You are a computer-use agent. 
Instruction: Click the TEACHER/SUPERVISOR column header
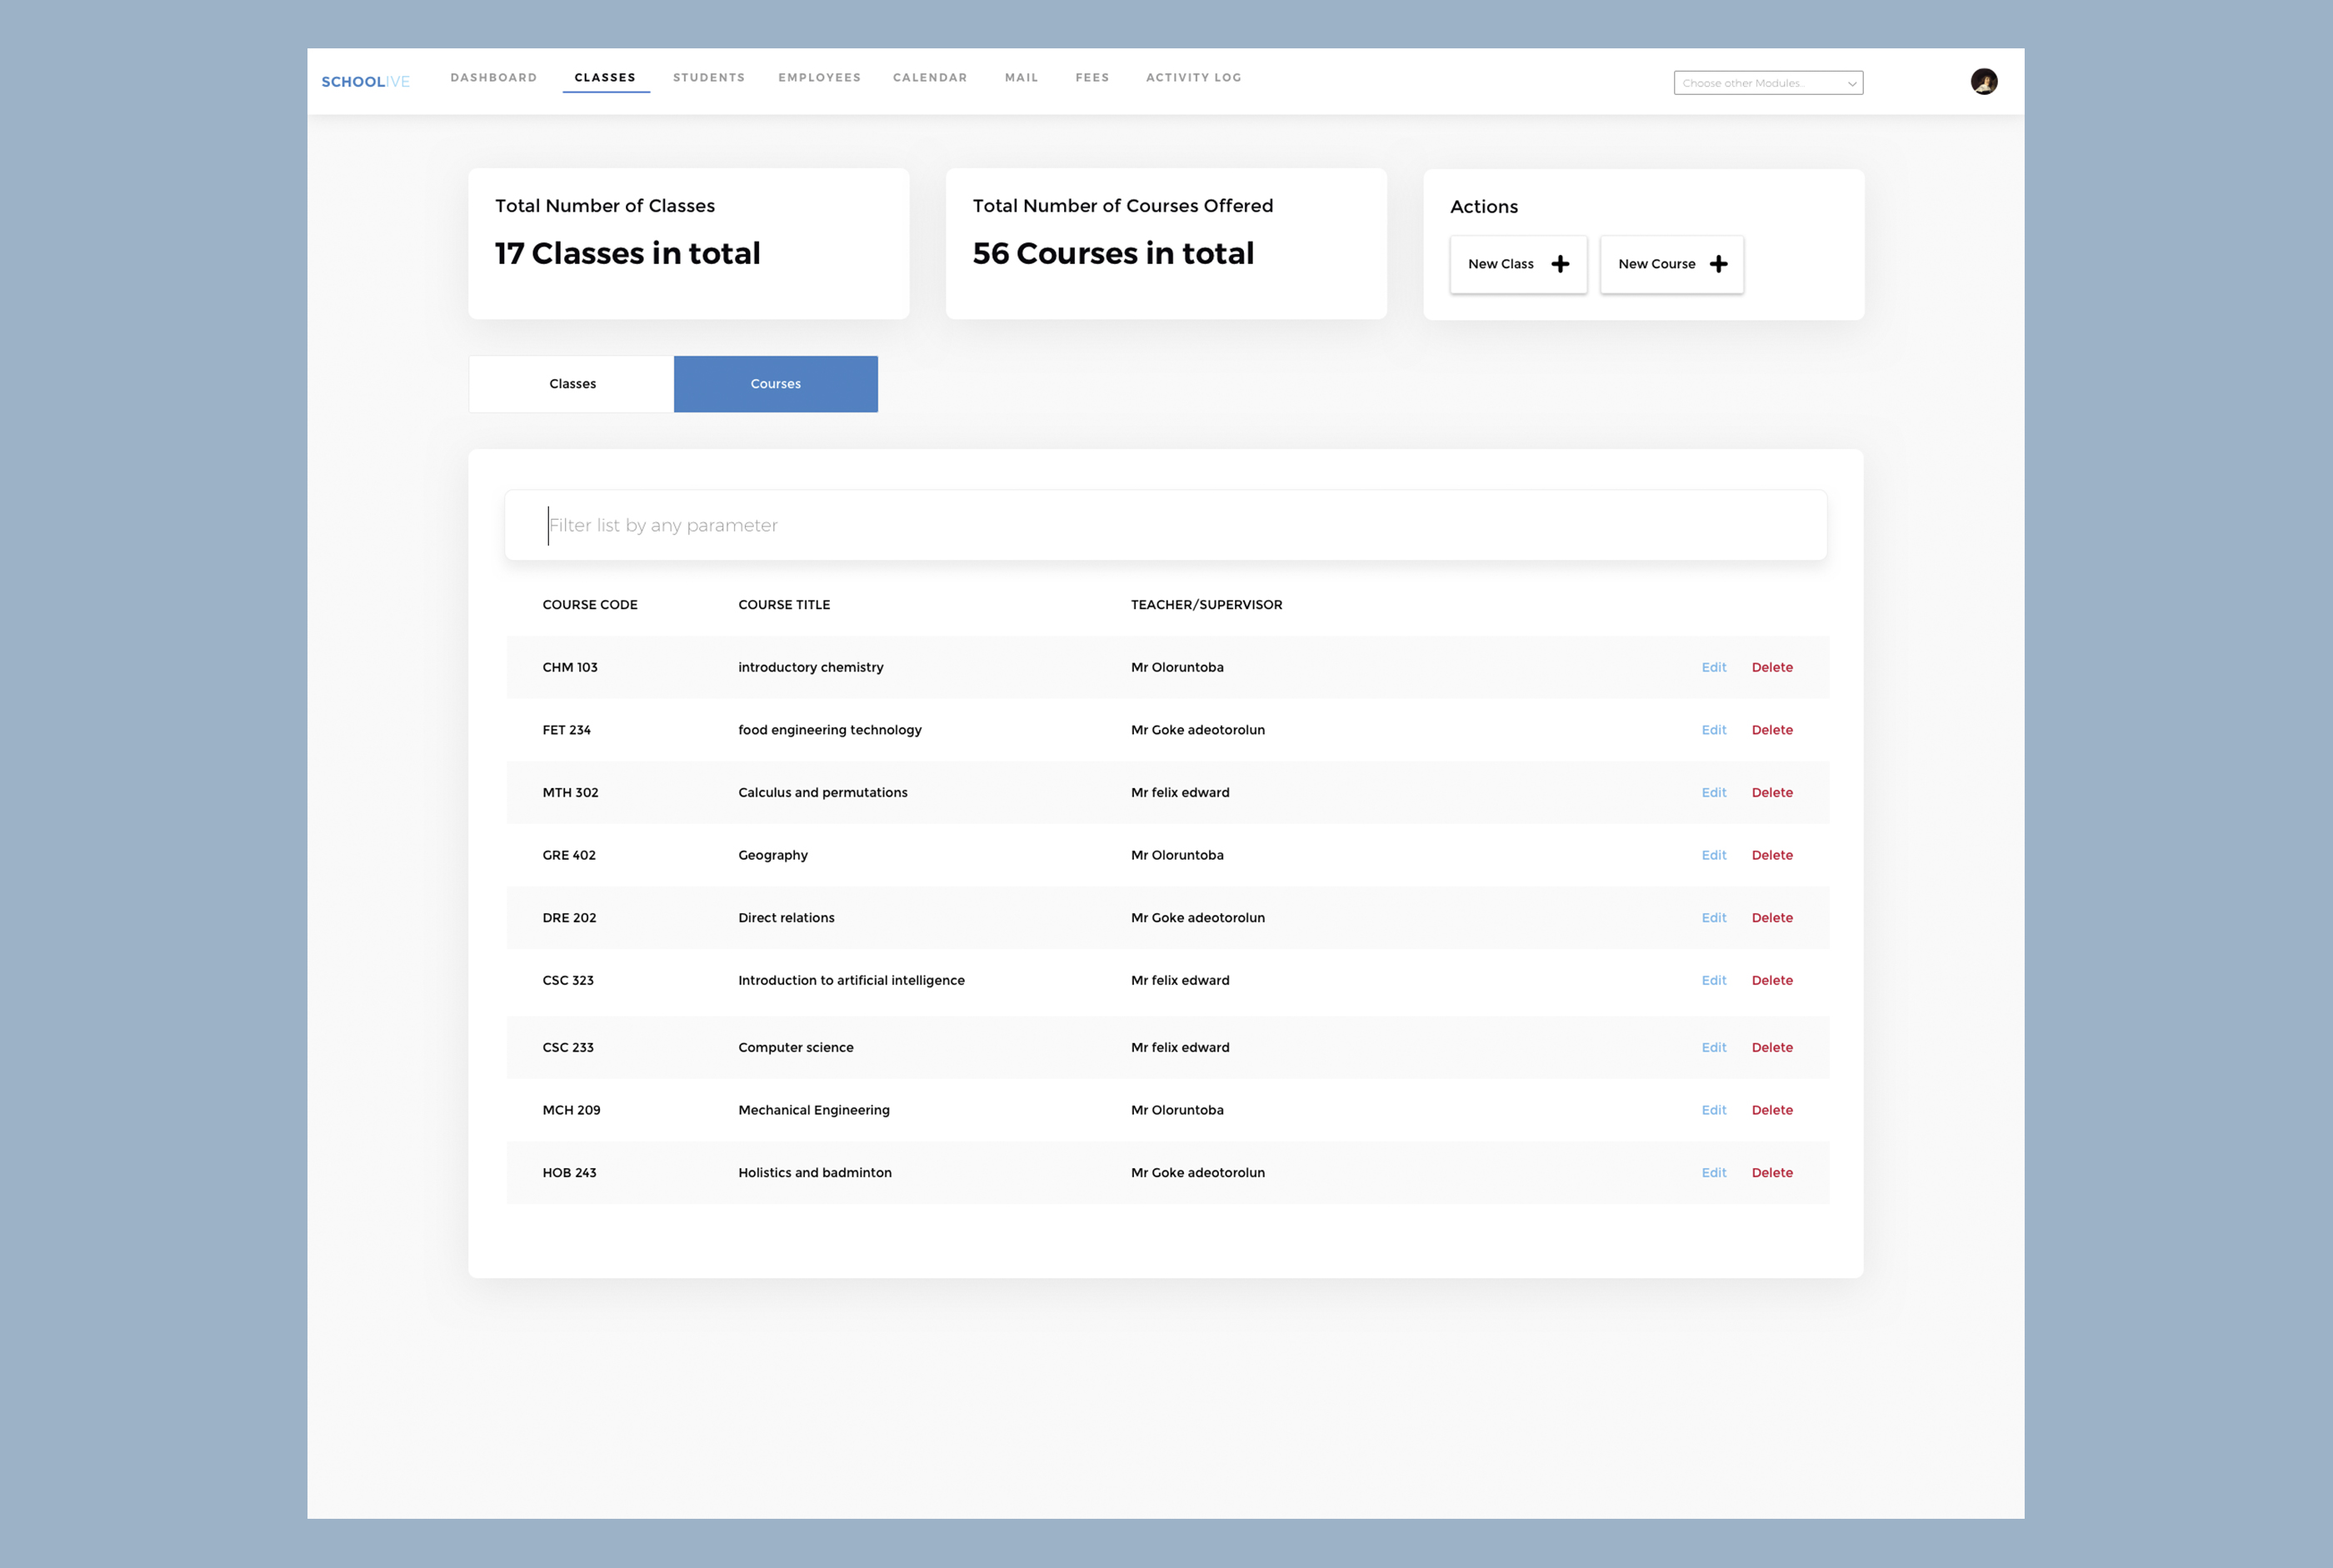point(1206,605)
